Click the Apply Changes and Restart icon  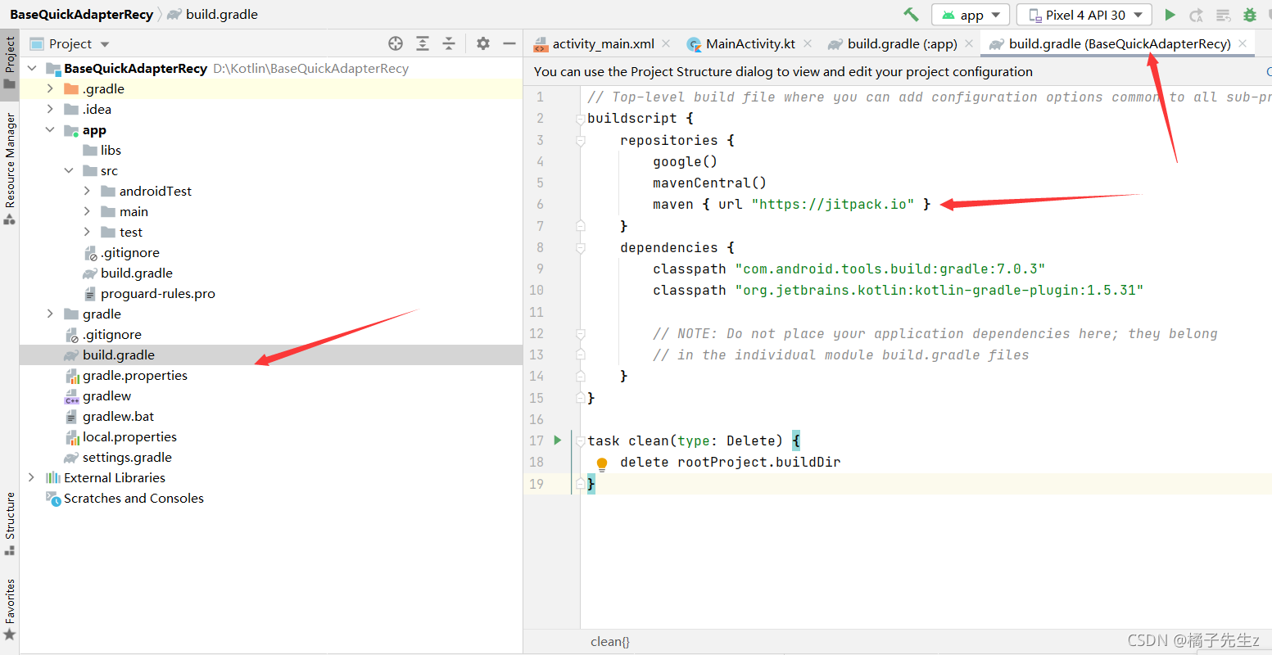click(x=1197, y=15)
